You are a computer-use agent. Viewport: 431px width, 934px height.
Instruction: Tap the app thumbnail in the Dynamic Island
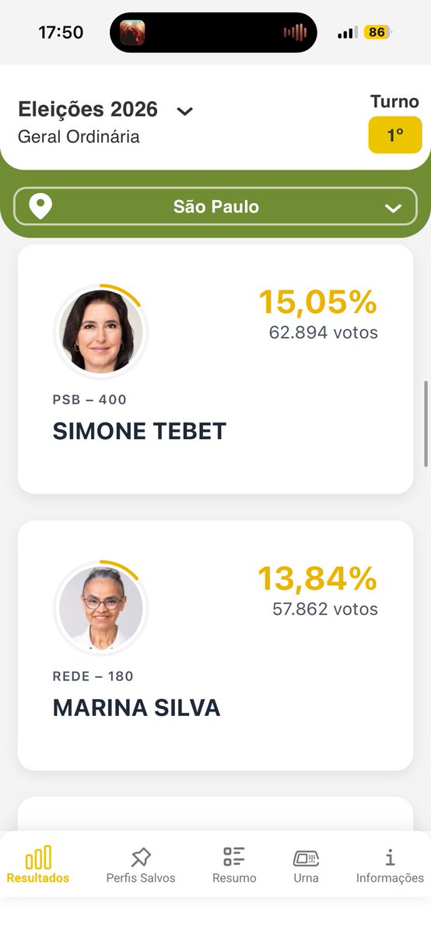pyautogui.click(x=132, y=33)
